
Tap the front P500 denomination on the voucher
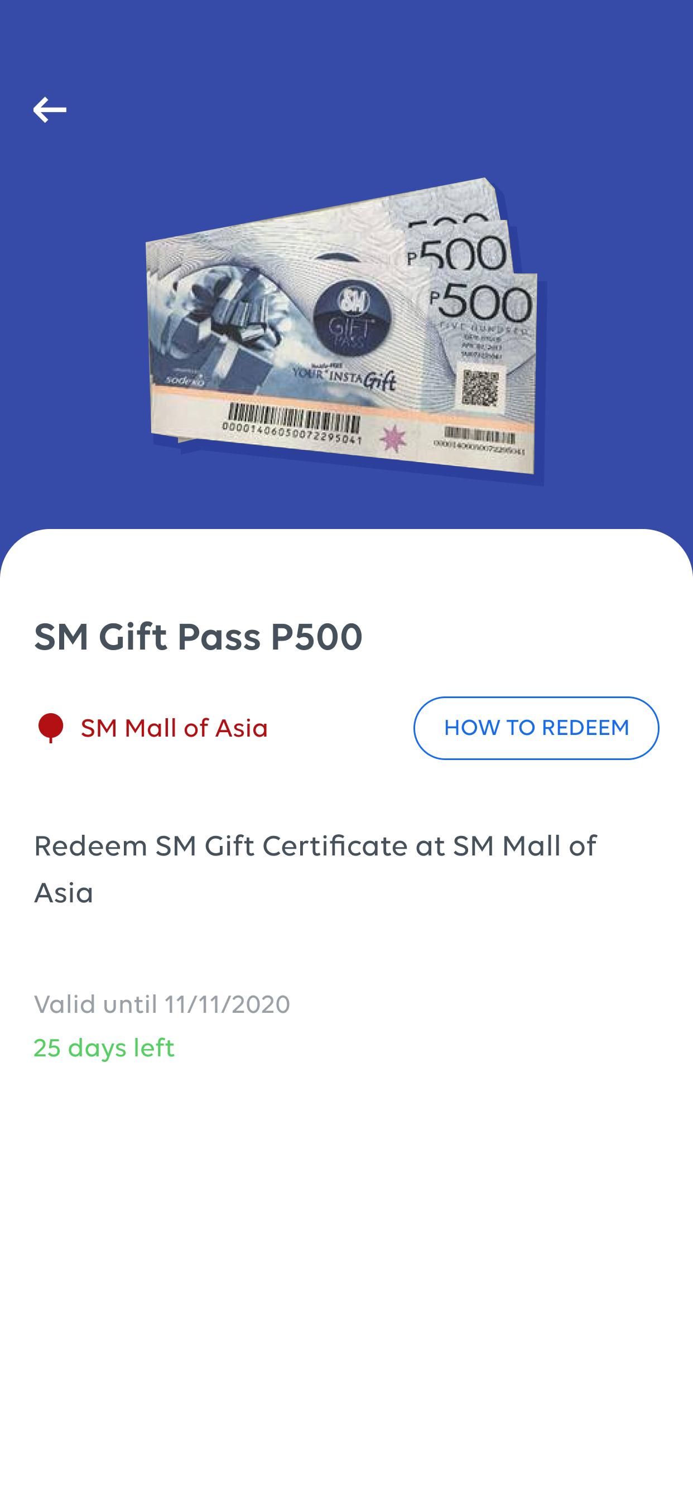pyautogui.click(x=482, y=303)
